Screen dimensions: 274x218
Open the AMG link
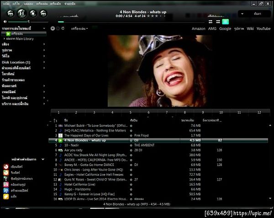212,28
